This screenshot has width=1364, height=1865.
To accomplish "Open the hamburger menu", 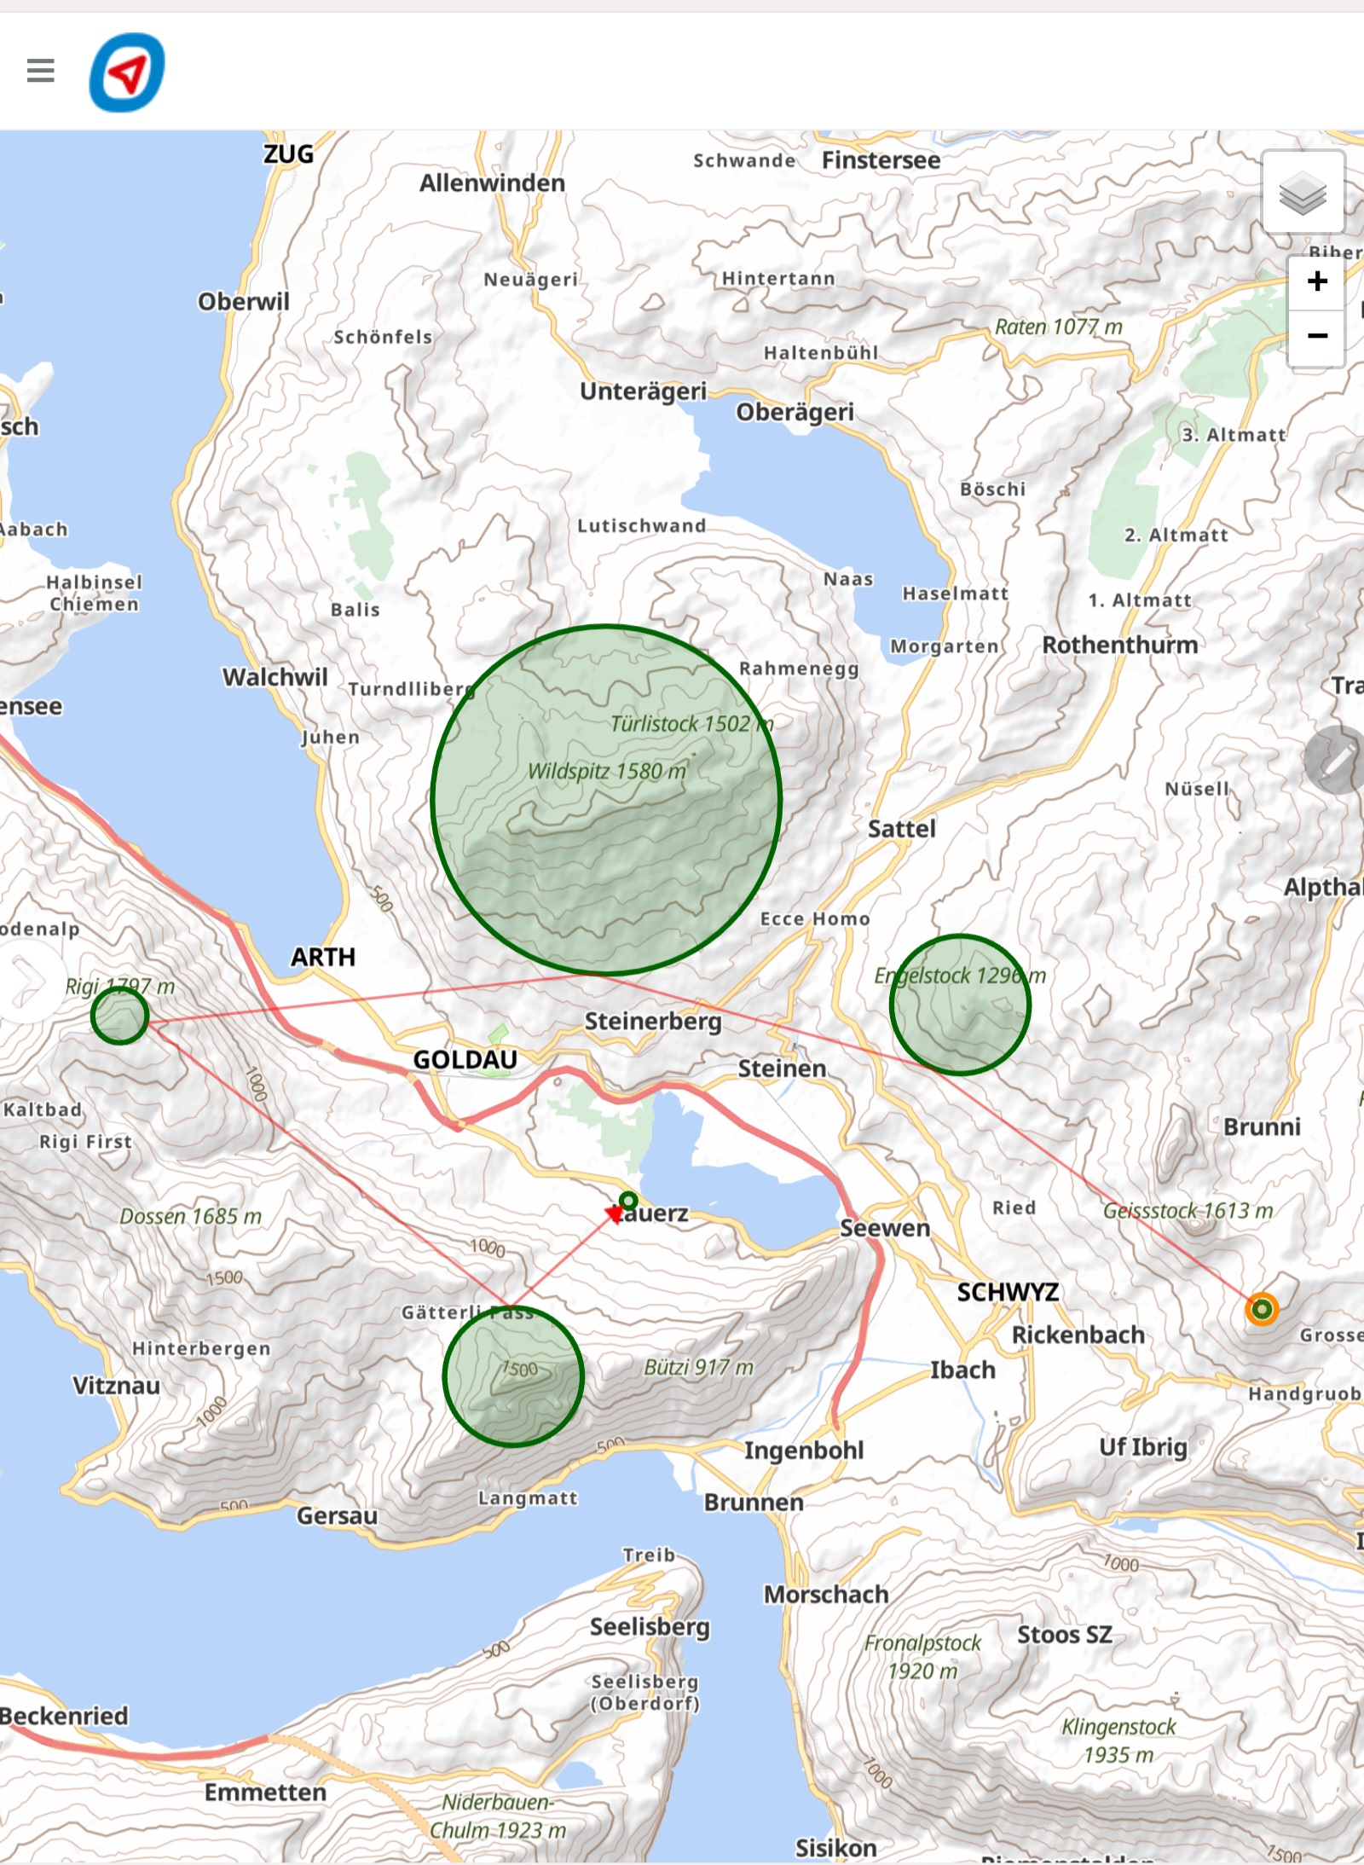I will click(40, 71).
